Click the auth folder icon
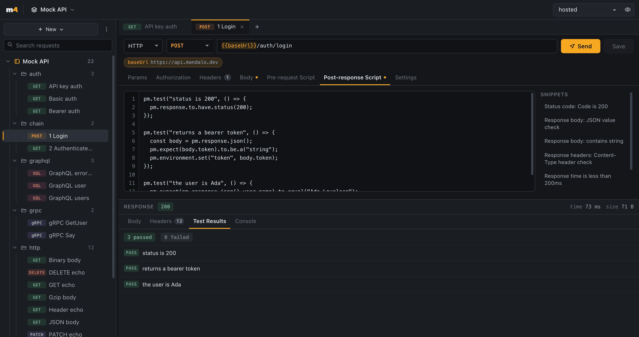The image size is (639, 337). (x=24, y=74)
